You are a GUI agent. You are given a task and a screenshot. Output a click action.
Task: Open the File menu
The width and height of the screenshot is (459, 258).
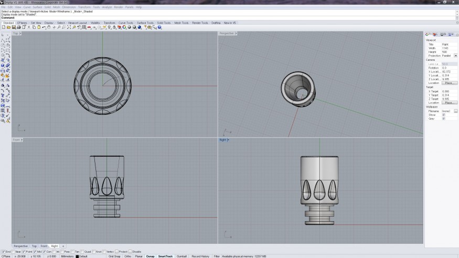[3, 7]
